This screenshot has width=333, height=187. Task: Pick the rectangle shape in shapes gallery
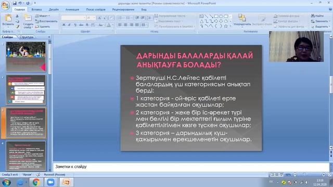pos(216,16)
